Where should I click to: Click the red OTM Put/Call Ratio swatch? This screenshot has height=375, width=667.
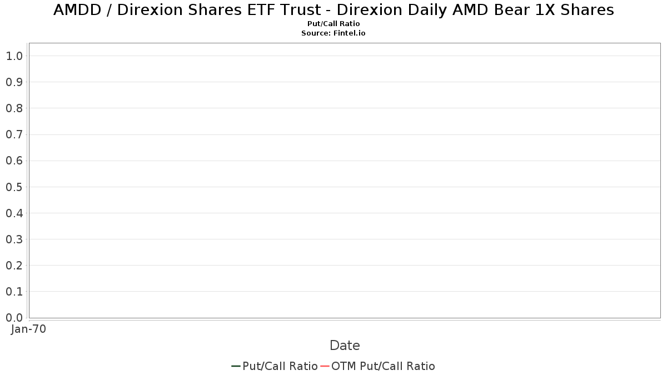pos(325,366)
